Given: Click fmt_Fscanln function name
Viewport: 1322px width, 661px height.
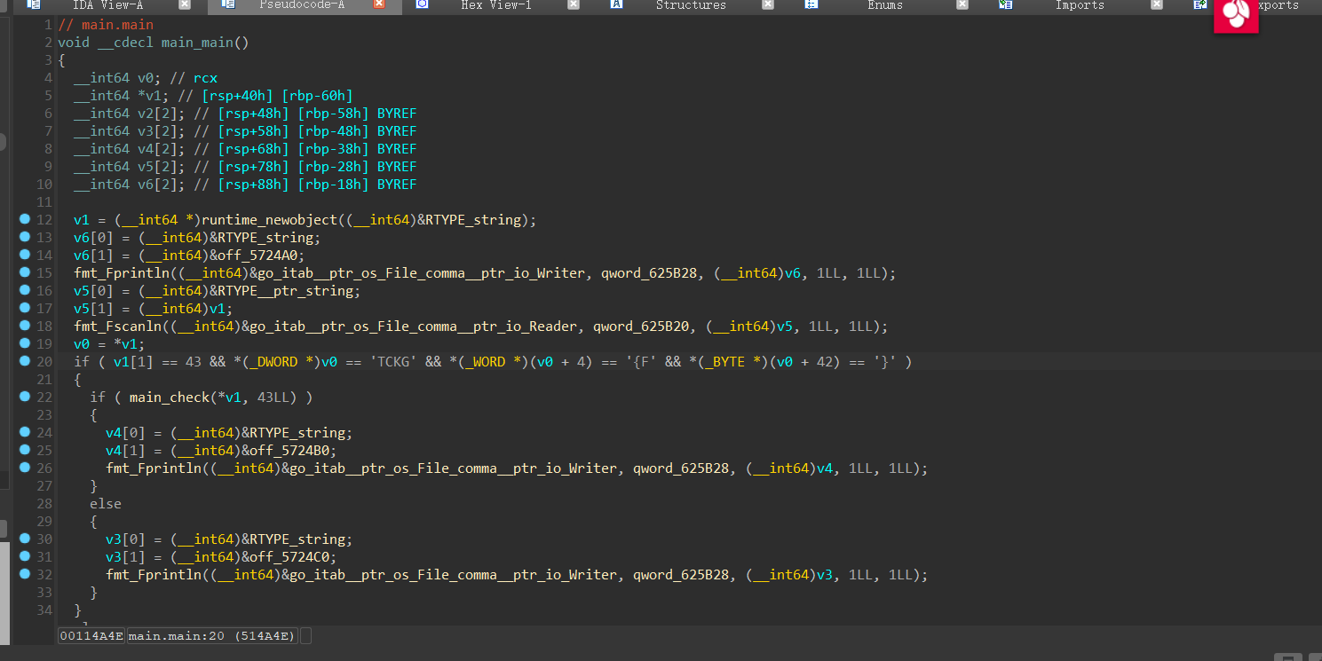Looking at the screenshot, I should [x=122, y=327].
